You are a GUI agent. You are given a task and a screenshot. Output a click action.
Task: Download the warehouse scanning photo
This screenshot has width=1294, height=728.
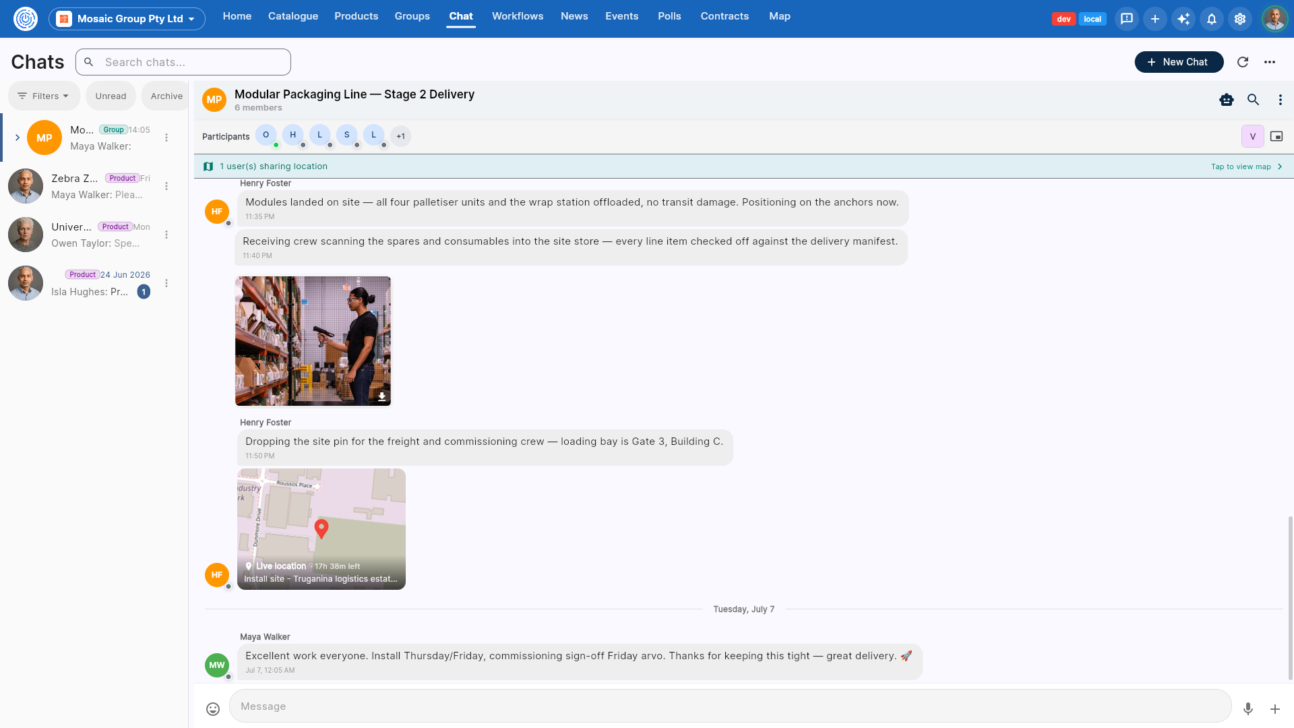[381, 396]
